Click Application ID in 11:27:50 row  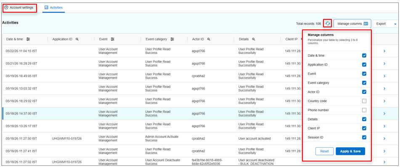pyautogui.click(x=67, y=139)
